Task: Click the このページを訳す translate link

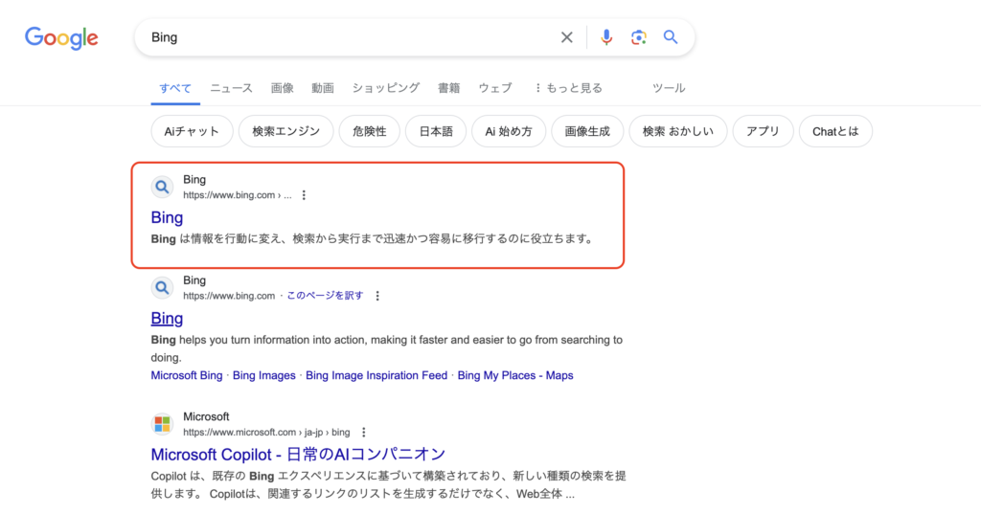Action: pos(326,296)
